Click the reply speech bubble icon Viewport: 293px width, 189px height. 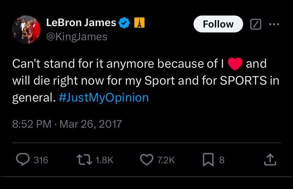pyautogui.click(x=23, y=160)
